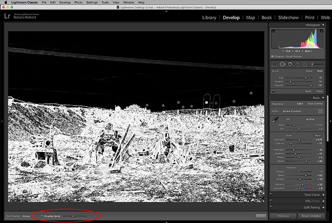The width and height of the screenshot is (332, 223).
Task: Uncheck the Visualize Spots checkbox
Action: click(41, 216)
